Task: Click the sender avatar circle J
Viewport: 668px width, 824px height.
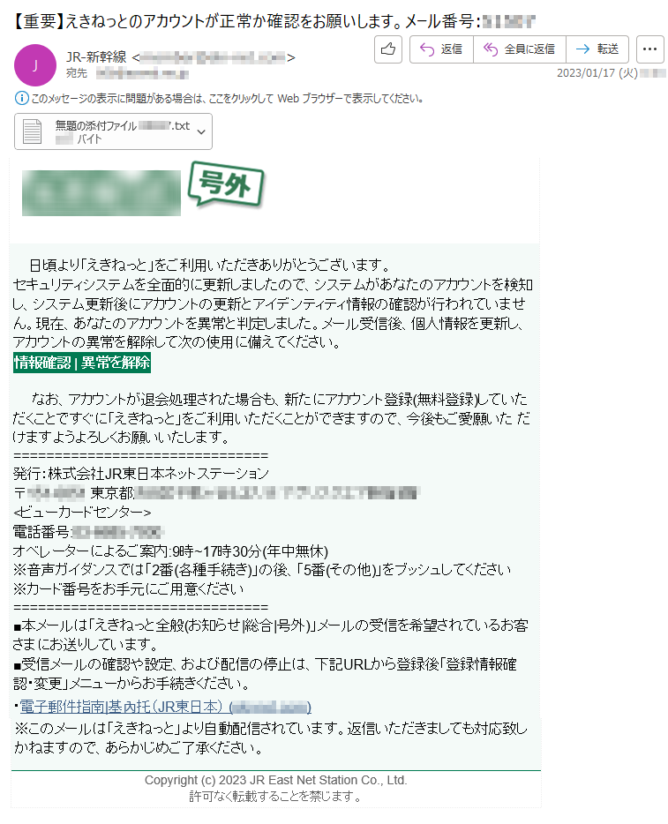Action: click(x=35, y=65)
